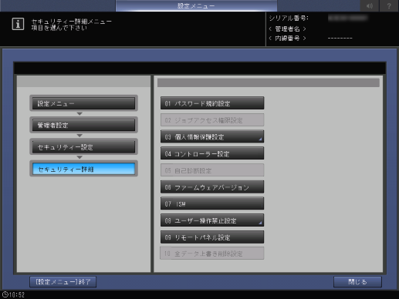Go back to 設定メニュー in breadcrumb

83,103
